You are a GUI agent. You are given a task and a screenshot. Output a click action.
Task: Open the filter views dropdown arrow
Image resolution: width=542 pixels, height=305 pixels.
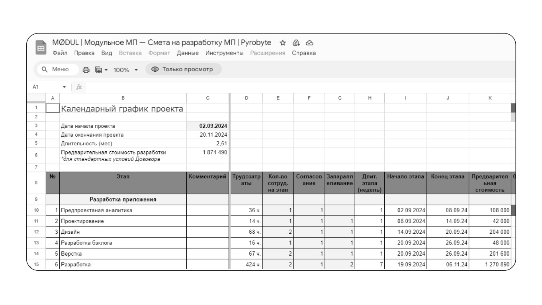(x=106, y=70)
